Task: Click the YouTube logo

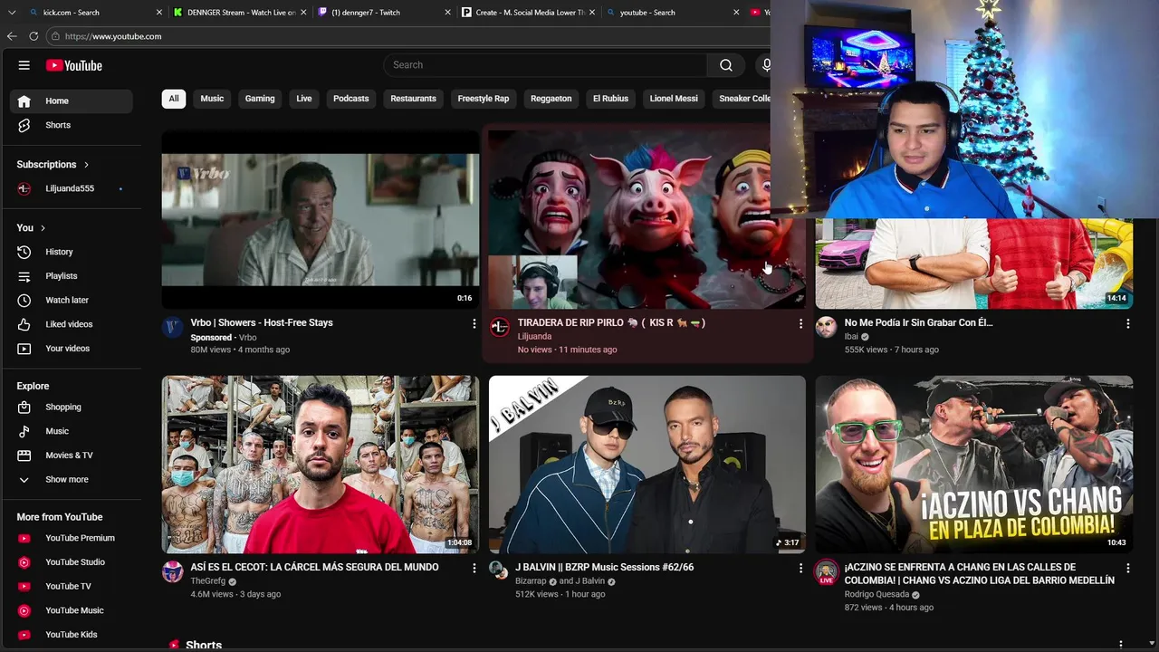Action: coord(74,65)
